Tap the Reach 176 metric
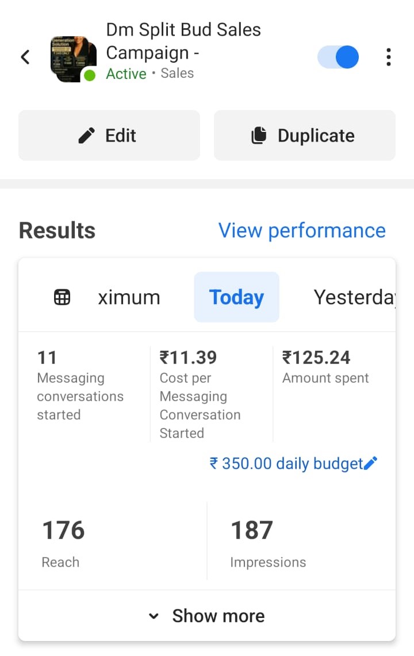Screen dimensions: 414x656 (x=63, y=543)
